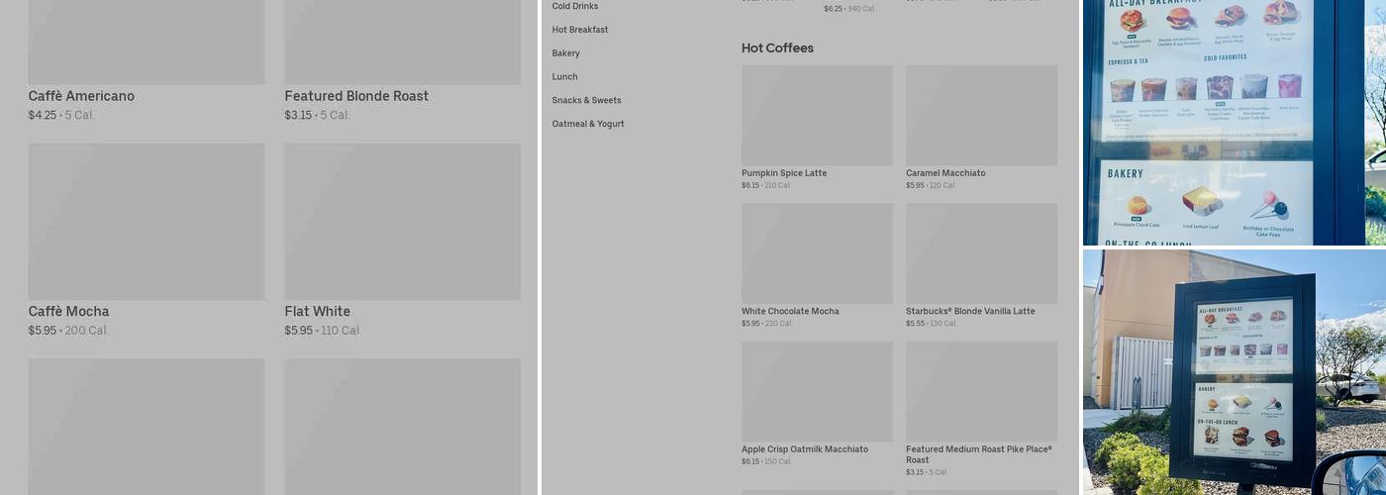Image resolution: width=1386 pixels, height=495 pixels.
Task: Choose Starbucks Blonde Vanilla Latte title
Action: [x=970, y=311]
